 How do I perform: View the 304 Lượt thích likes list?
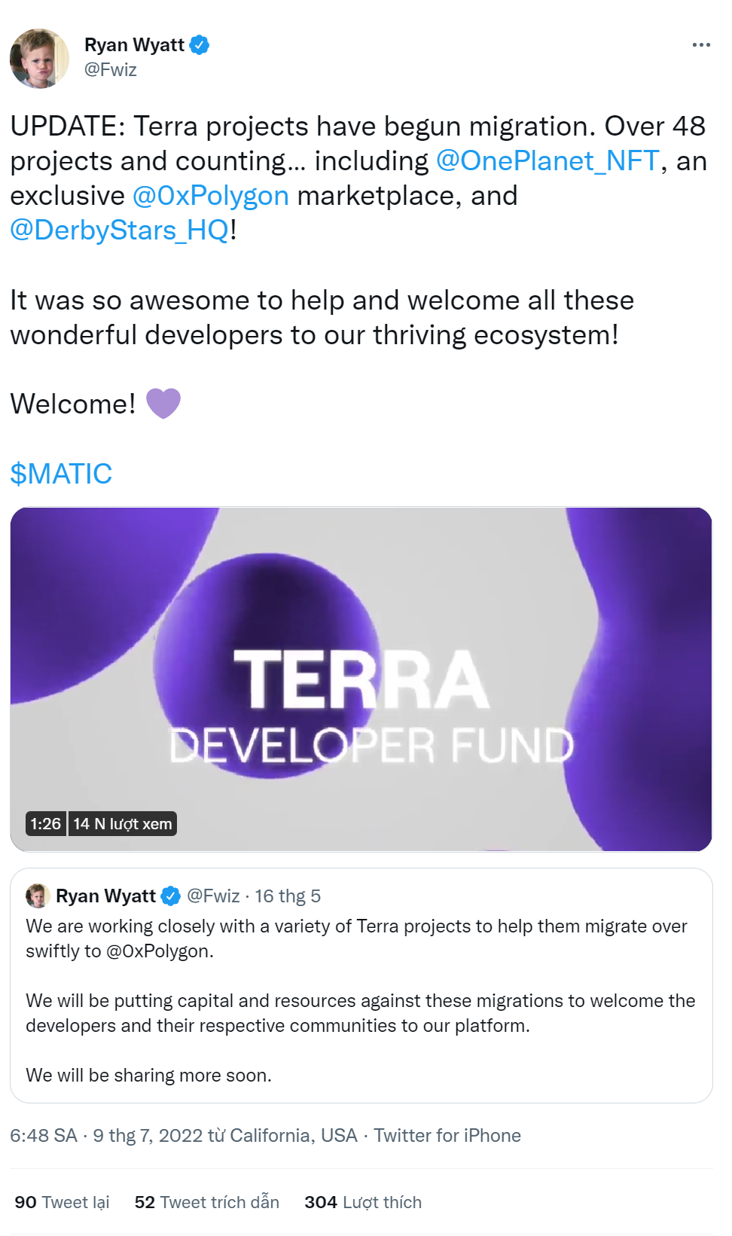pyautogui.click(x=362, y=1202)
